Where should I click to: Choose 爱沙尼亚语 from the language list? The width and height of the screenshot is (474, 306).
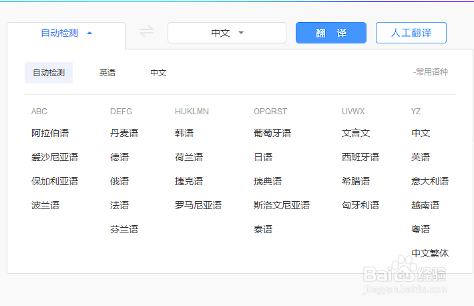click(55, 157)
